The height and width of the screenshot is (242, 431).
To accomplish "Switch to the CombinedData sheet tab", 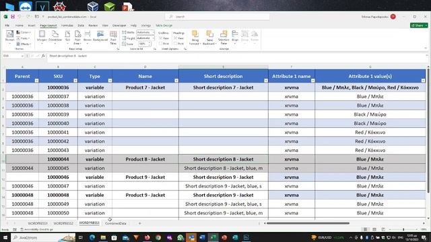I will (116, 223).
